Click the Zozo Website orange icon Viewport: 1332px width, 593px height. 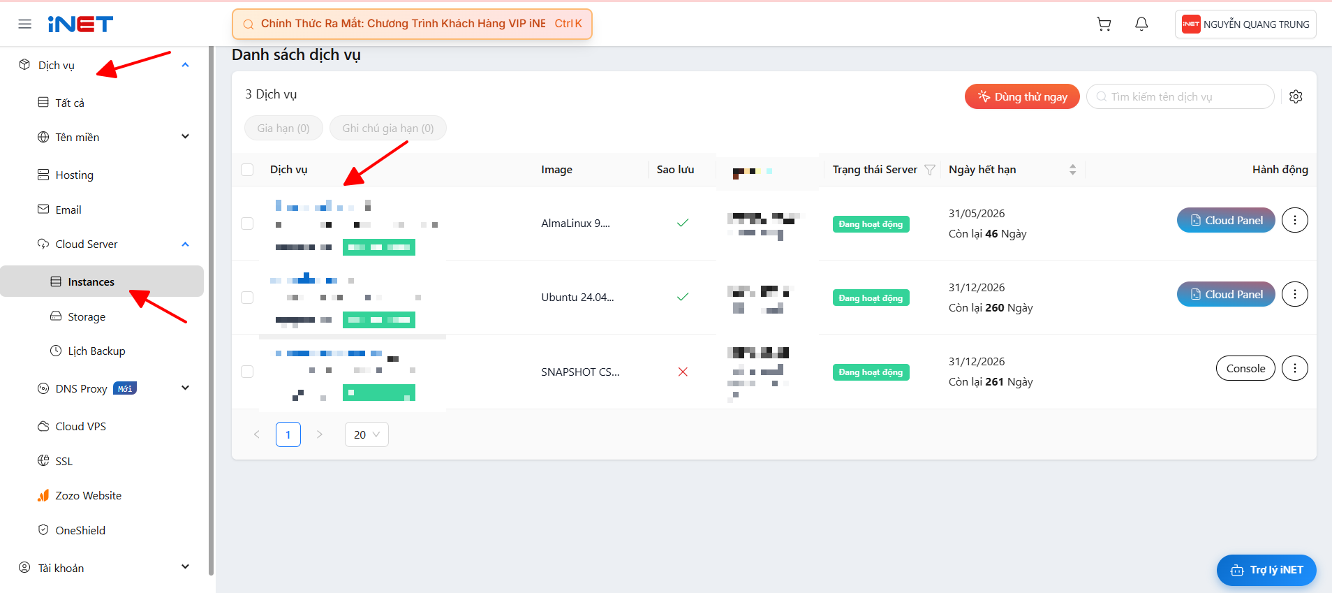pos(43,495)
